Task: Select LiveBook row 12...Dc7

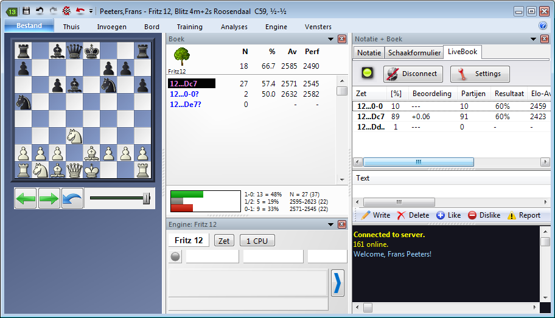Action: point(452,116)
